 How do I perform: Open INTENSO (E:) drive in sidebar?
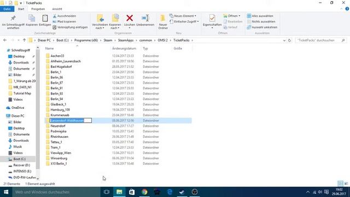point(22,171)
